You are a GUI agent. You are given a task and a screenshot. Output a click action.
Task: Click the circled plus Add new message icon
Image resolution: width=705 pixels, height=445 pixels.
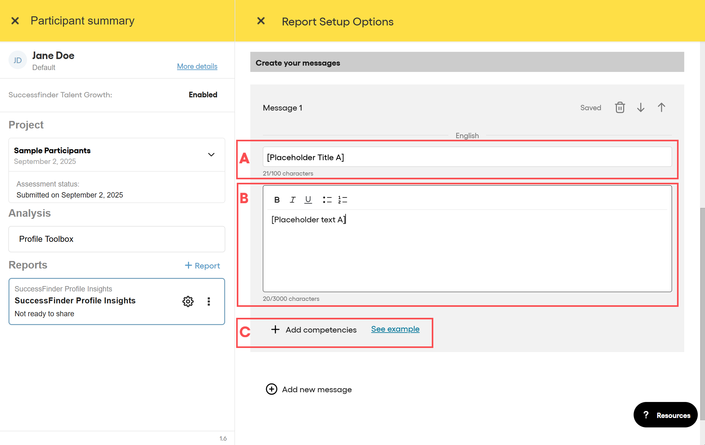pos(272,389)
